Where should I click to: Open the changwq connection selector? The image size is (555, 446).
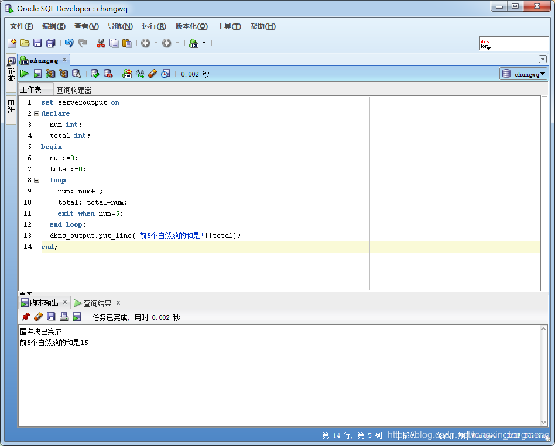(x=523, y=74)
